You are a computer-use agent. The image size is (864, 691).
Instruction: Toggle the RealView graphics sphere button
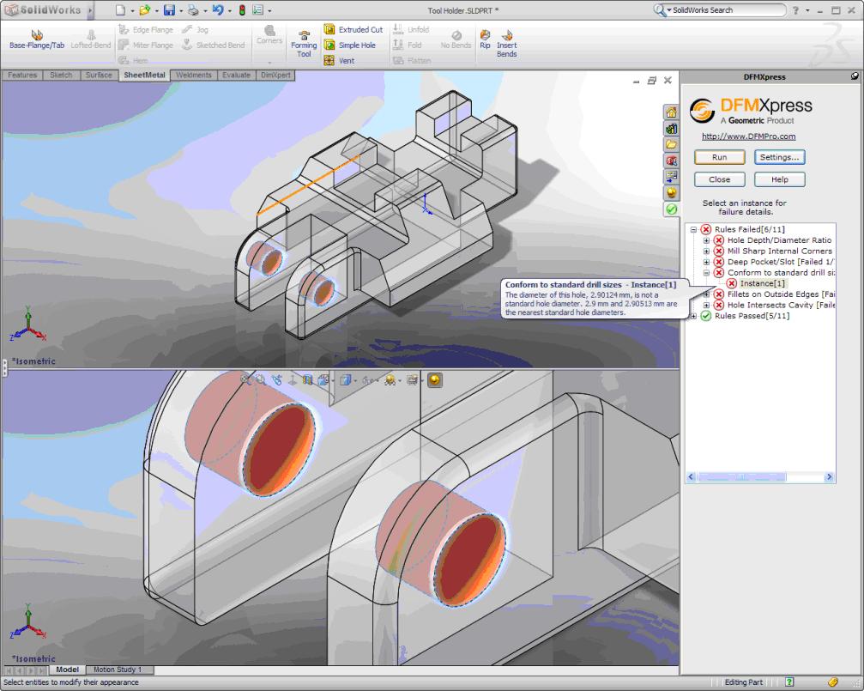(x=435, y=379)
